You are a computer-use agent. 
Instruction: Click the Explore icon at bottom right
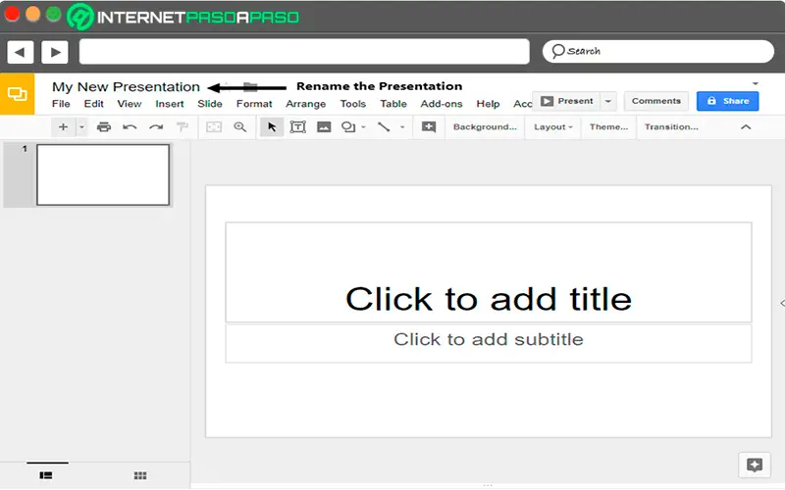pyautogui.click(x=755, y=465)
